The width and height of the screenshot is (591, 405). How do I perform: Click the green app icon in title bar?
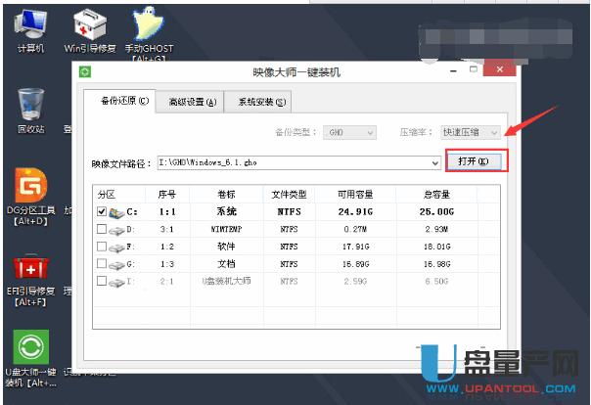point(85,71)
